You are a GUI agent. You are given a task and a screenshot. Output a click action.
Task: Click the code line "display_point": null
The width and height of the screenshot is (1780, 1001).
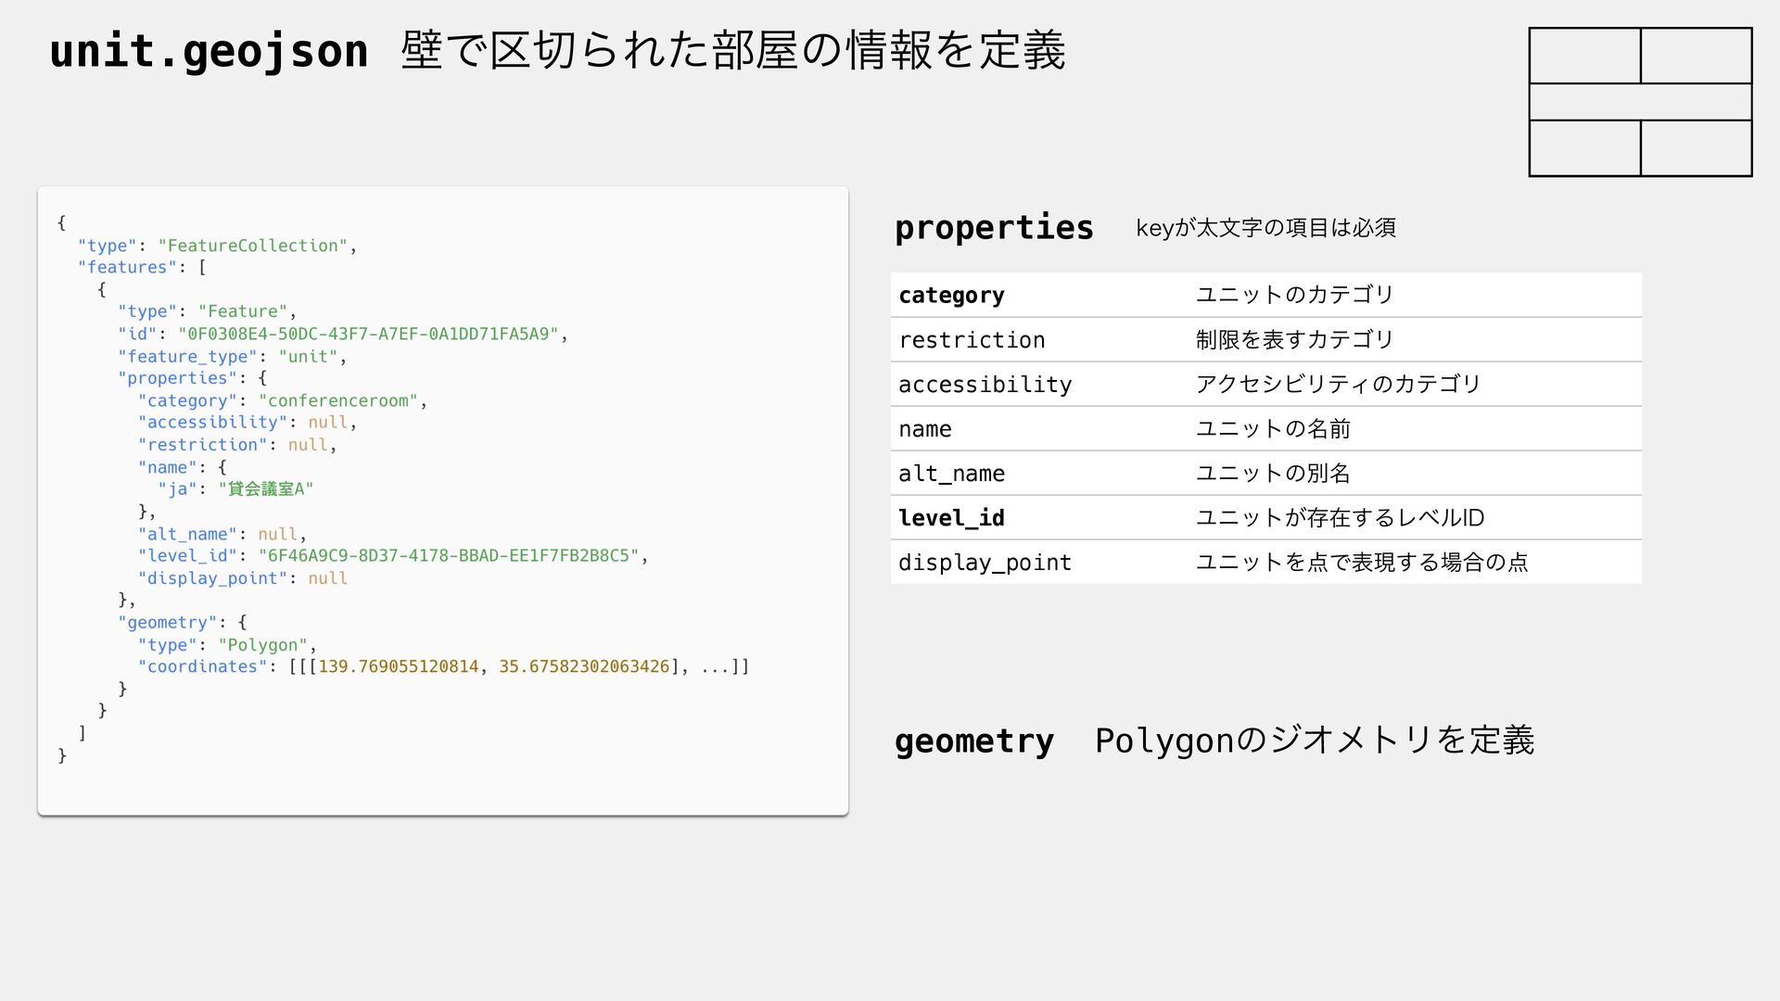click(x=242, y=578)
